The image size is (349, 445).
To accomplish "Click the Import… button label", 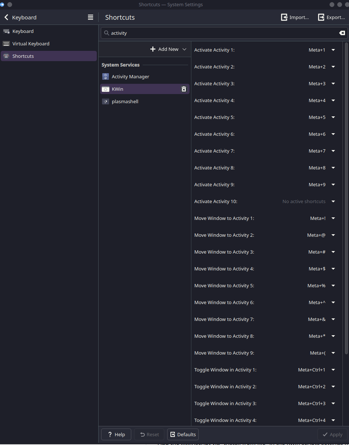I will (x=299, y=17).
